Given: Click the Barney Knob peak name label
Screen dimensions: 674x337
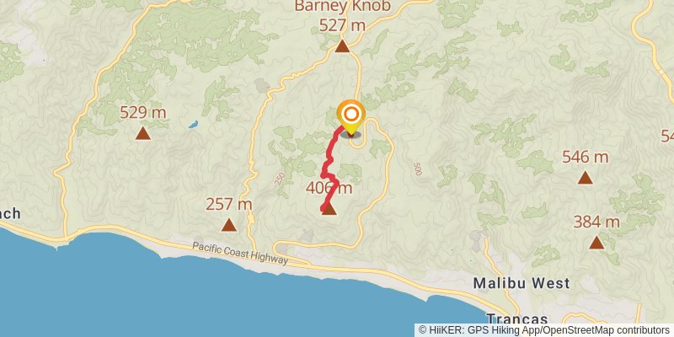Looking at the screenshot, I should pyautogui.click(x=343, y=6).
